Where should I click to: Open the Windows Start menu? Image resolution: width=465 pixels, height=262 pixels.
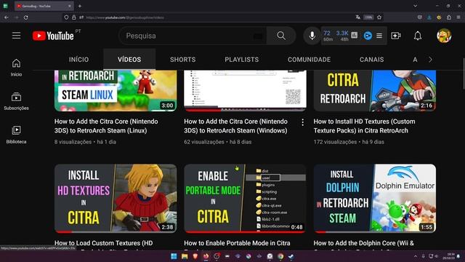(x=174, y=256)
